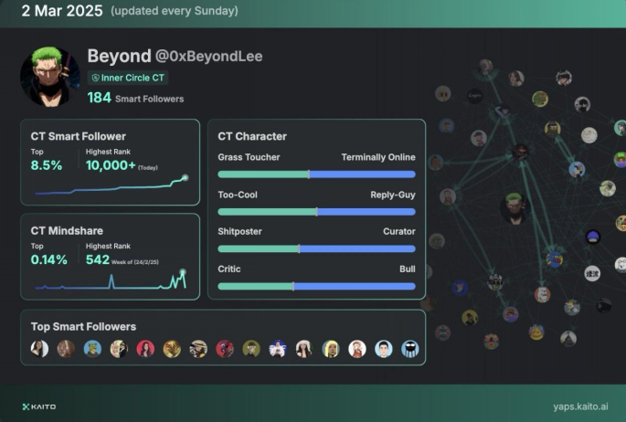Click the Critic to Bull slider bar
This screenshot has height=422, width=626.
pos(316,286)
